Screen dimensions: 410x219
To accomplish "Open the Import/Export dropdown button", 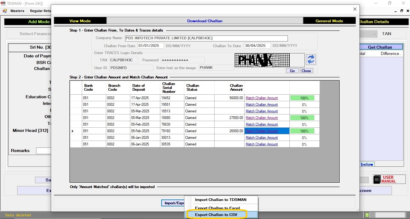I will click(173, 203).
